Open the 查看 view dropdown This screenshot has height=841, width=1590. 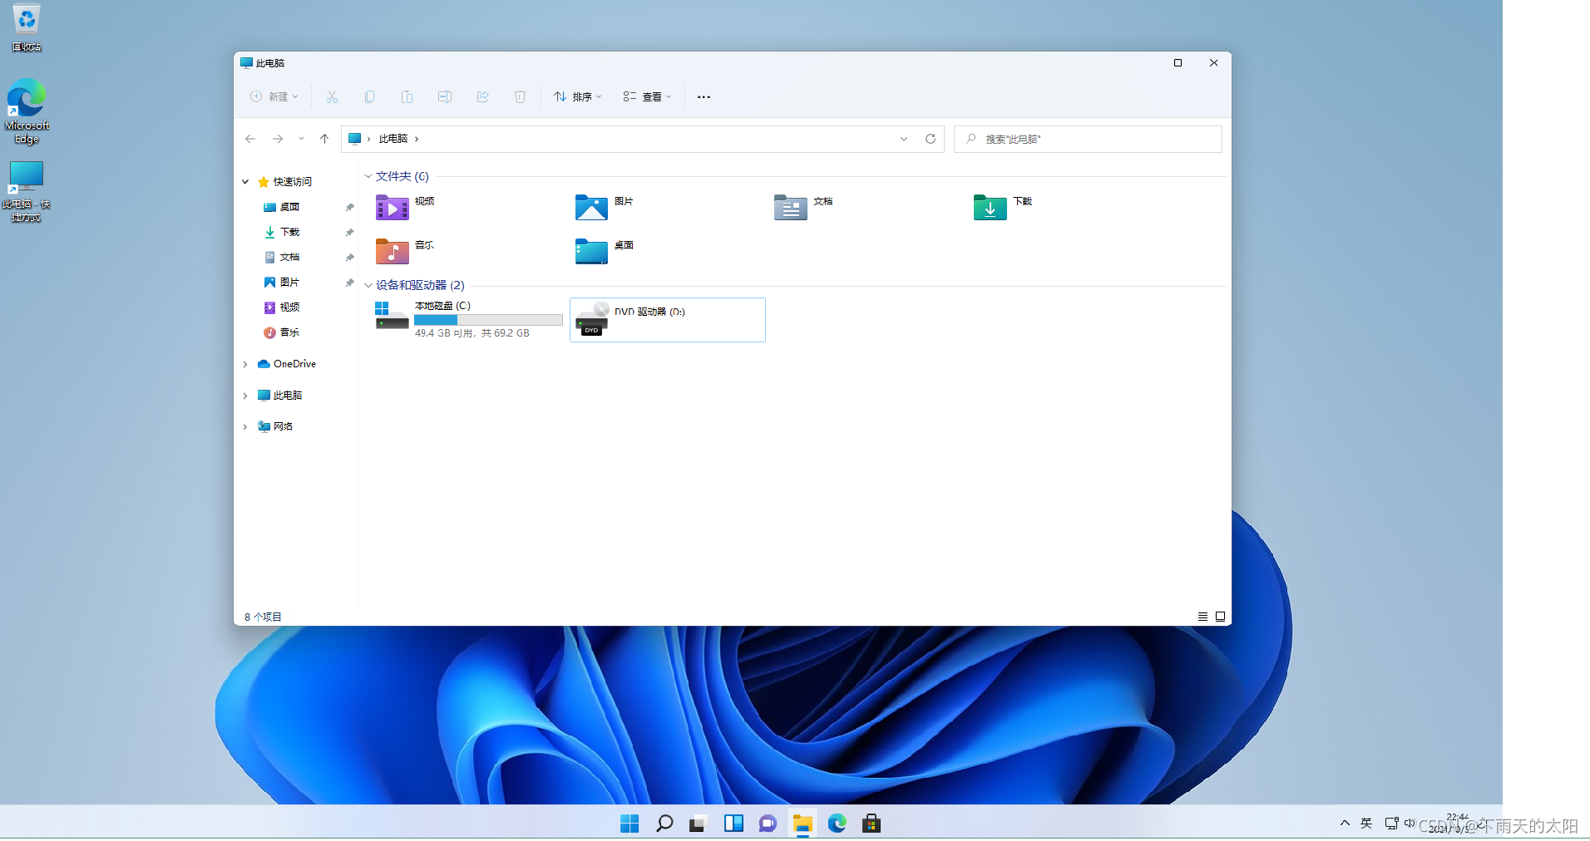(647, 97)
